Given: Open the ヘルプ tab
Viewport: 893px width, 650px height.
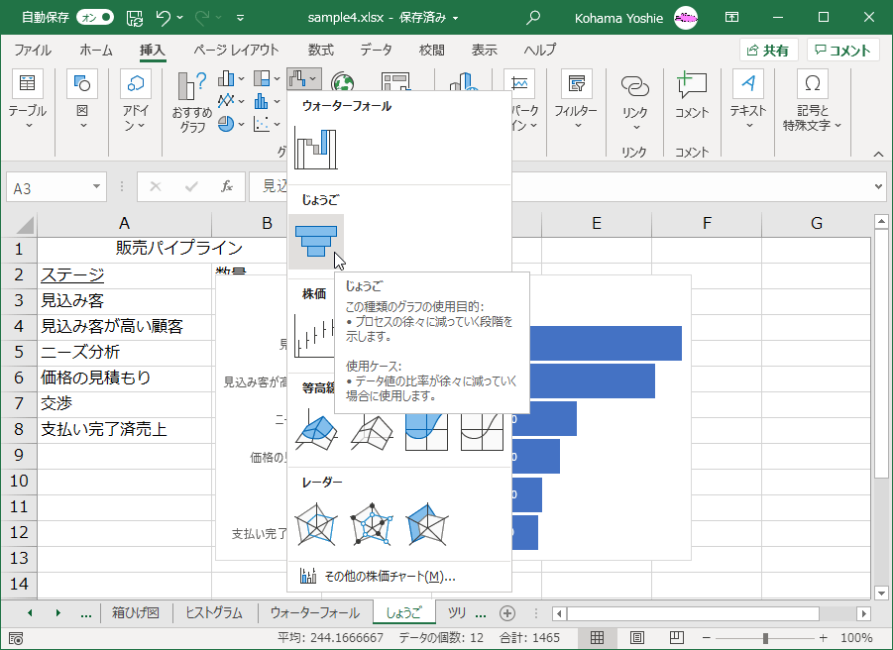Looking at the screenshot, I should [539, 51].
